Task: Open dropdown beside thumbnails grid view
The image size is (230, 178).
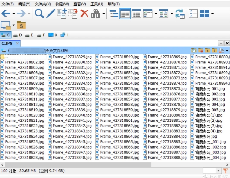Action: (x=172, y=14)
